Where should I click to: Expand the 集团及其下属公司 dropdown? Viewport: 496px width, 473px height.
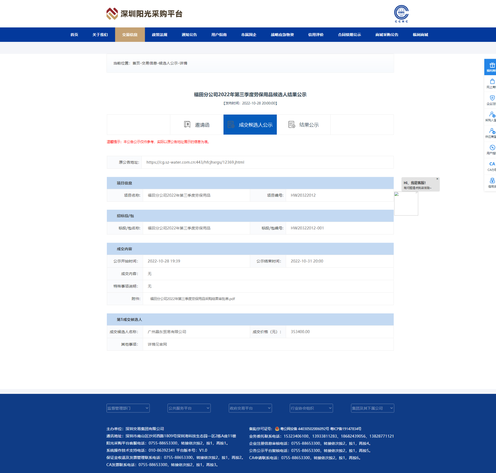372,408
